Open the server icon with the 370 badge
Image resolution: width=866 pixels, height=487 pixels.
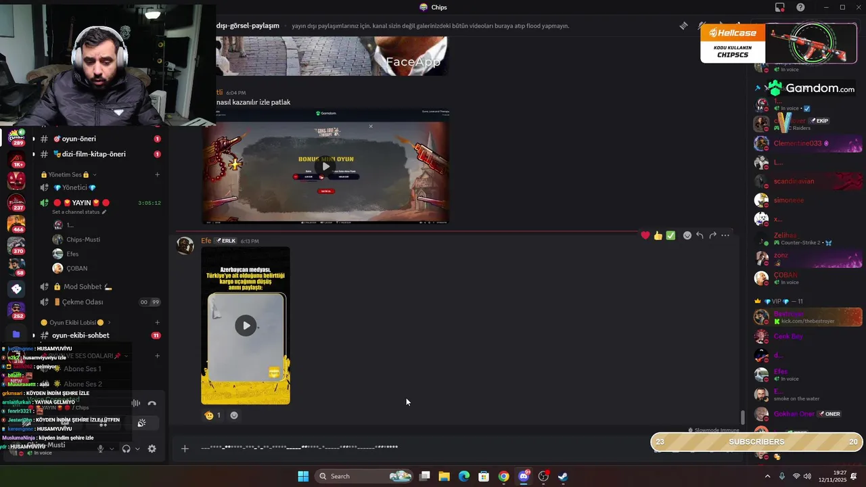coord(16,246)
